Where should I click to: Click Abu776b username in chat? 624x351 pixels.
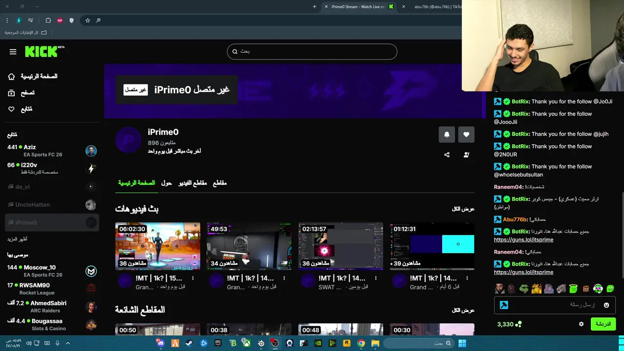(x=515, y=220)
